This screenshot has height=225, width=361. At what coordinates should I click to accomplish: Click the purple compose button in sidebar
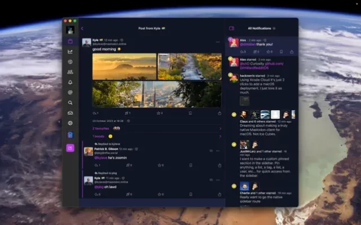pos(71,148)
